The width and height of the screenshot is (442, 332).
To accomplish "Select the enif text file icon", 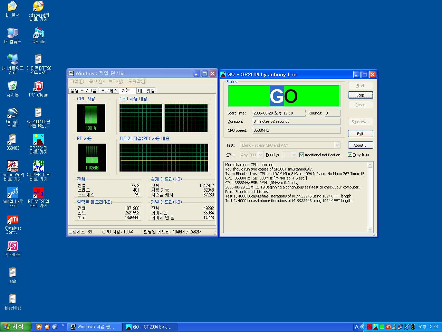I will 12,276.
